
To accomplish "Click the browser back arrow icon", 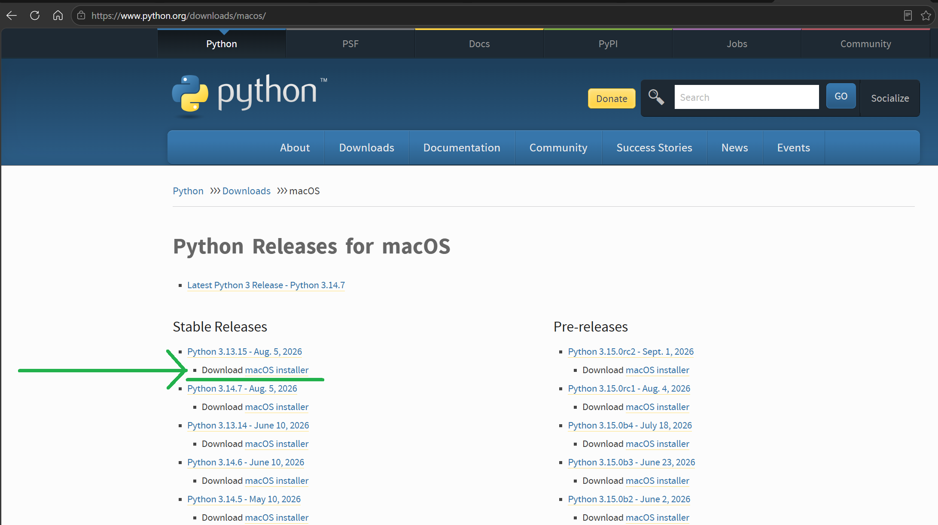I will 12,16.
